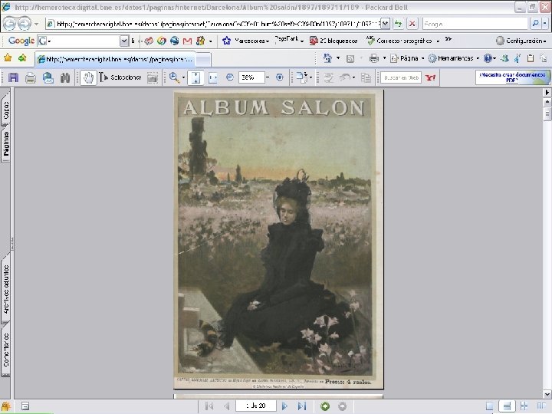This screenshot has width=552, height=414.
Task: Click the spell check ABC icon
Action: [x=328, y=77]
